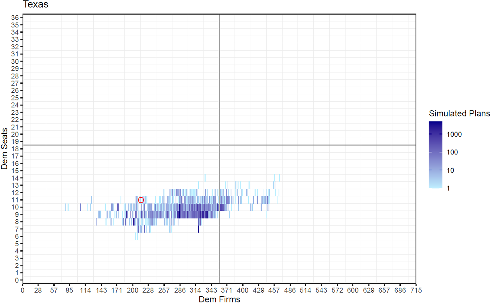Viewport: 491px width, 303px height.
Task: Click y-axis label '36'
Action: tap(15, 18)
